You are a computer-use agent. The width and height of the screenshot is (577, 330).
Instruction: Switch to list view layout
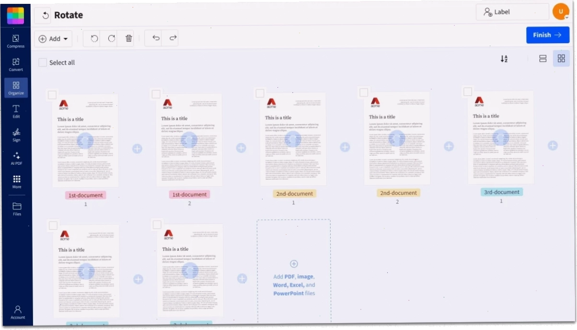click(x=543, y=58)
